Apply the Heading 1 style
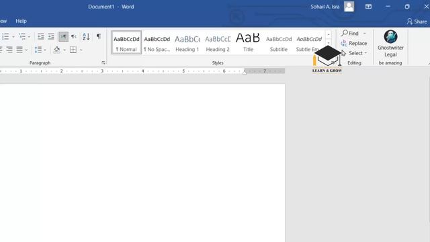Viewport: 430px width, 242px height. click(187, 42)
